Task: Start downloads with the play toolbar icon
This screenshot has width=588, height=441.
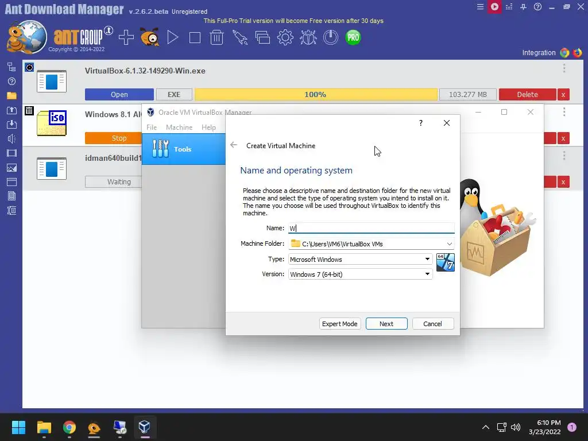Action: pyautogui.click(x=172, y=37)
